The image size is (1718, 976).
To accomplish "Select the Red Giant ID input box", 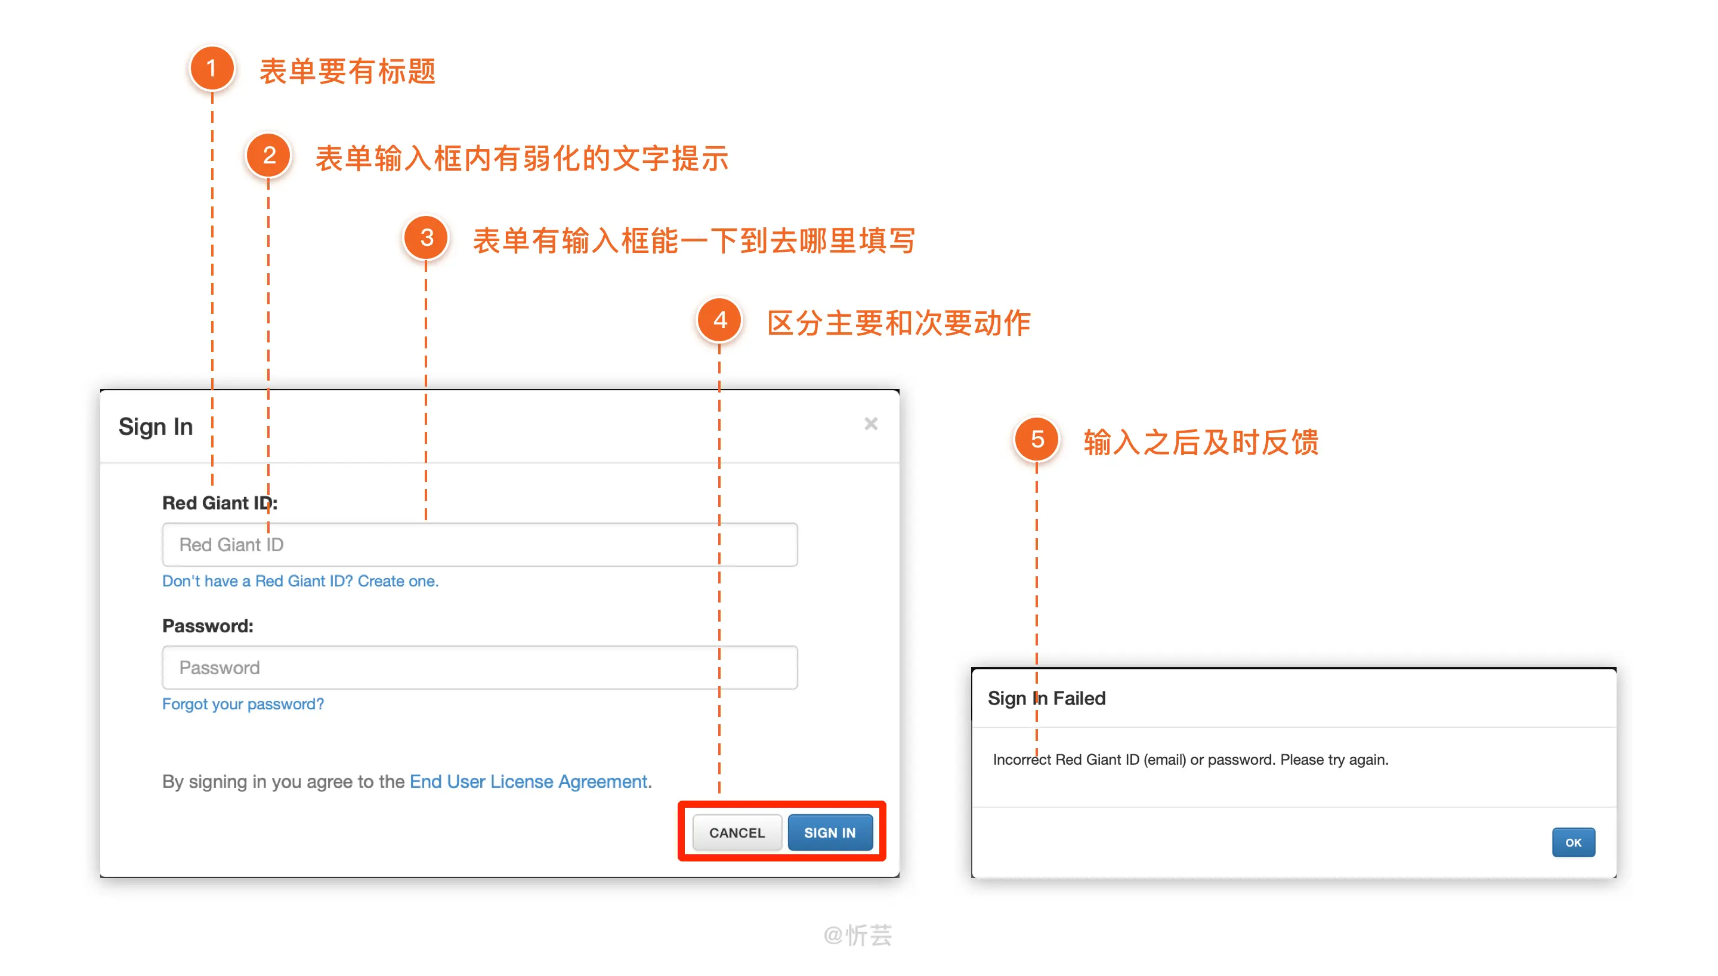I will coord(480,544).
